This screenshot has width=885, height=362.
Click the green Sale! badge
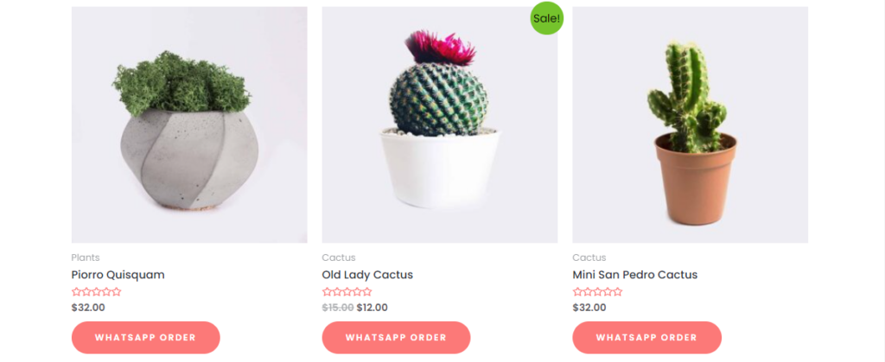pos(546,18)
